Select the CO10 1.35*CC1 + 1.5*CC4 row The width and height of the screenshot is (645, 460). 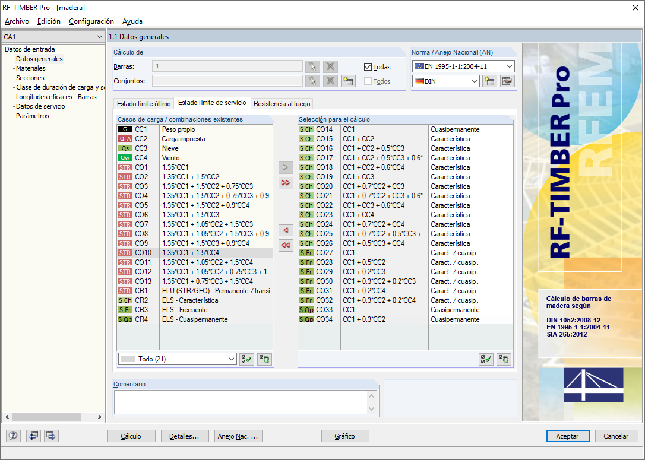195,253
